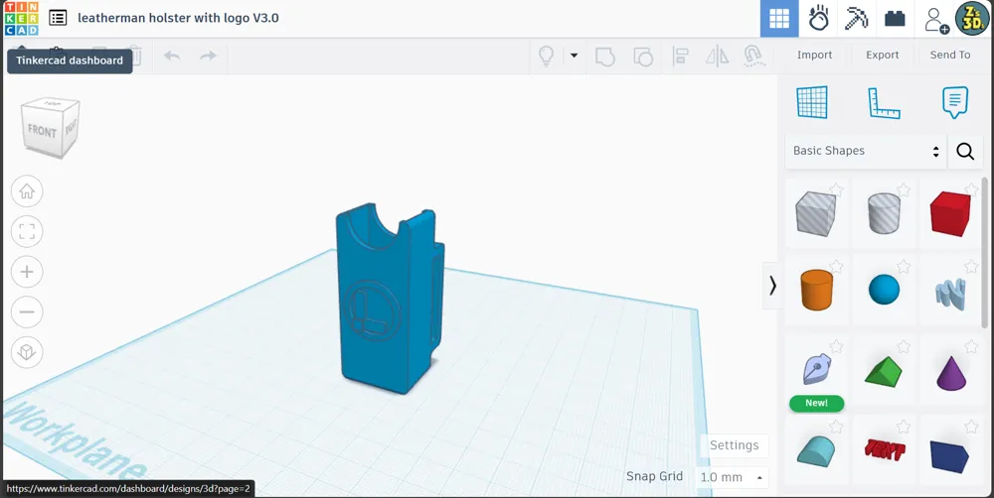The height and width of the screenshot is (498, 994).
Task: Toggle the Workplane tool
Action: tap(812, 102)
